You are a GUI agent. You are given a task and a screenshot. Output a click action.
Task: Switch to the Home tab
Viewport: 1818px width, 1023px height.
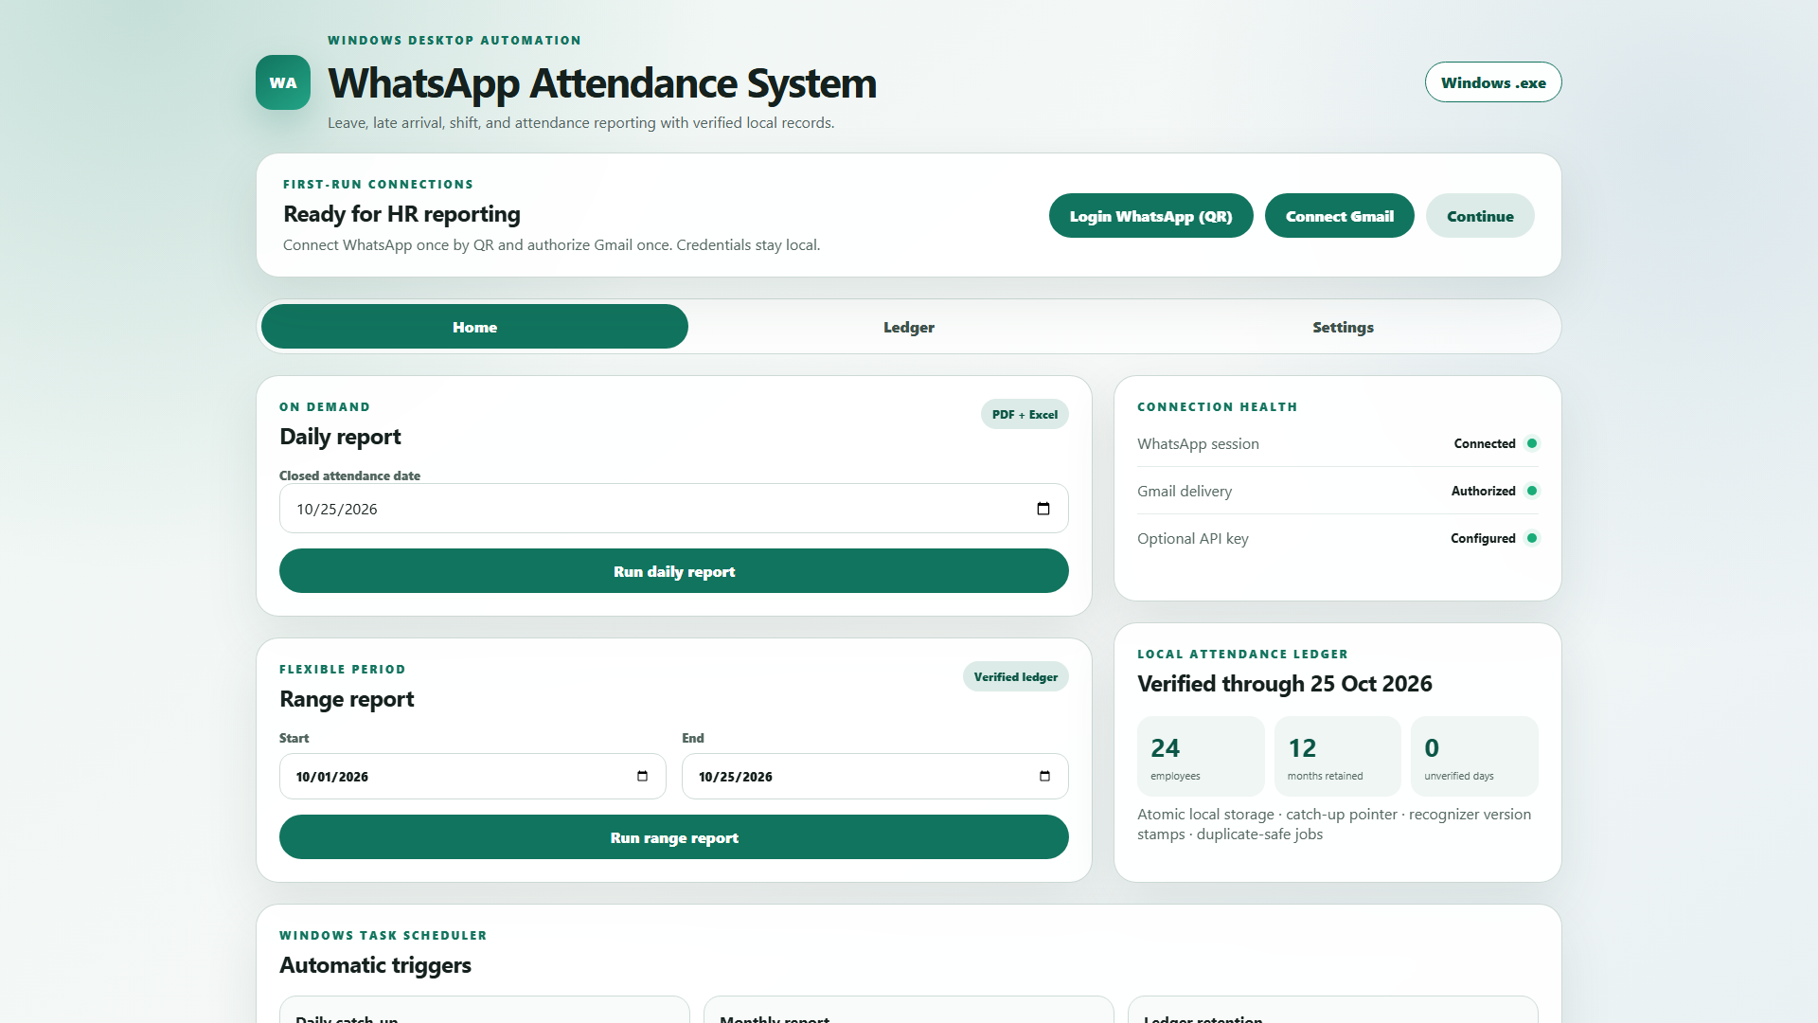(474, 327)
